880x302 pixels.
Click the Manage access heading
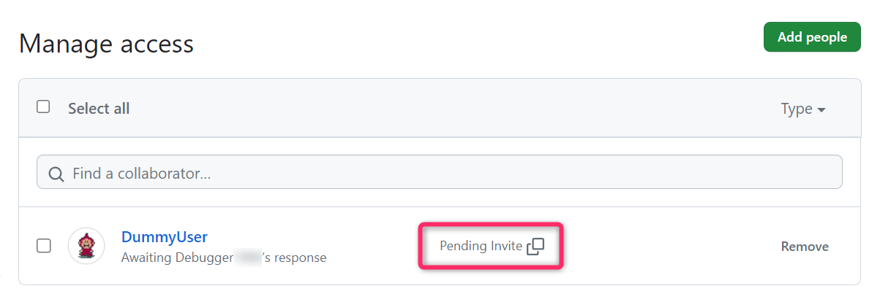tap(106, 44)
